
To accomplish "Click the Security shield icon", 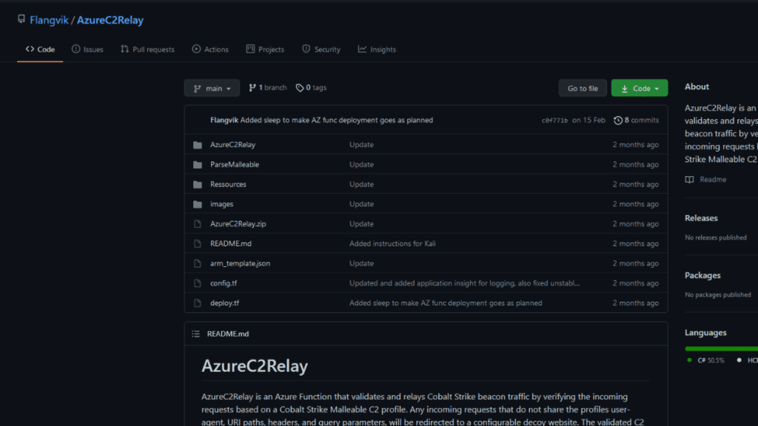I will [x=306, y=49].
